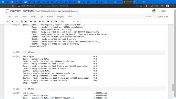Switch to the tab right of covid tab
The width and height of the screenshot is (176, 99).
coord(137,2)
